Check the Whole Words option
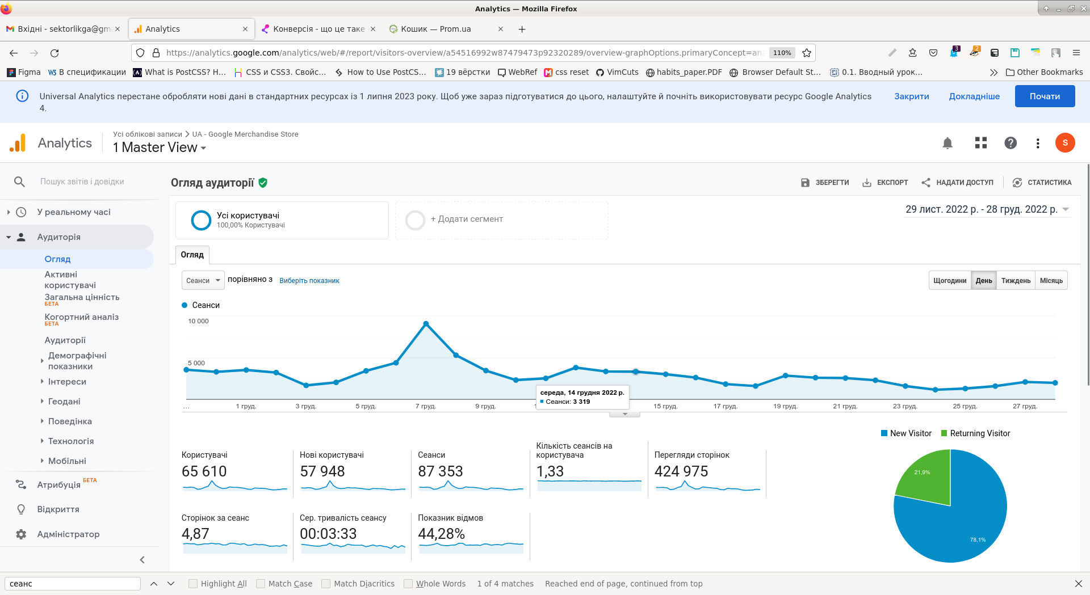This screenshot has width=1090, height=595. point(408,584)
